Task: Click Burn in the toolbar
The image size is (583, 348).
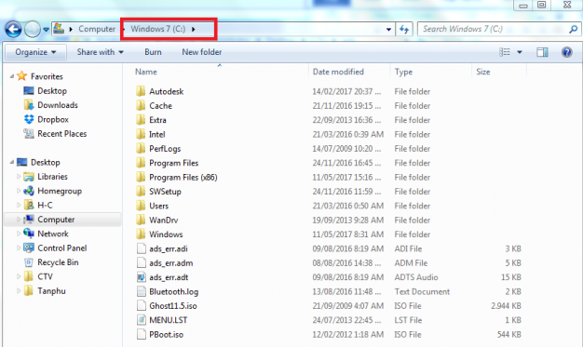Action: [x=153, y=52]
